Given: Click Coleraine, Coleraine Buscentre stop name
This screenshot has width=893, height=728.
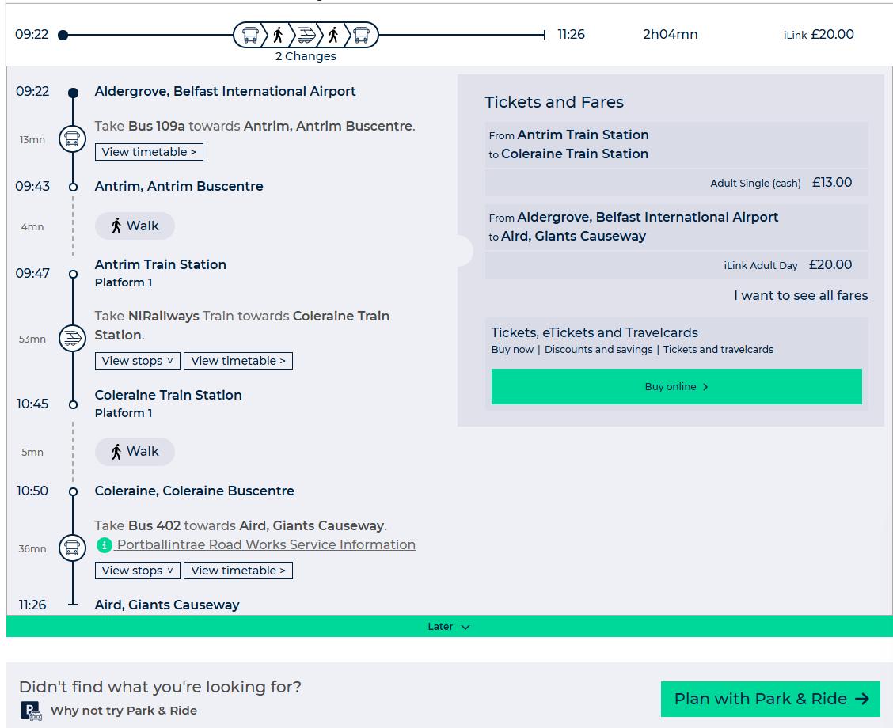Looking at the screenshot, I should coord(194,491).
